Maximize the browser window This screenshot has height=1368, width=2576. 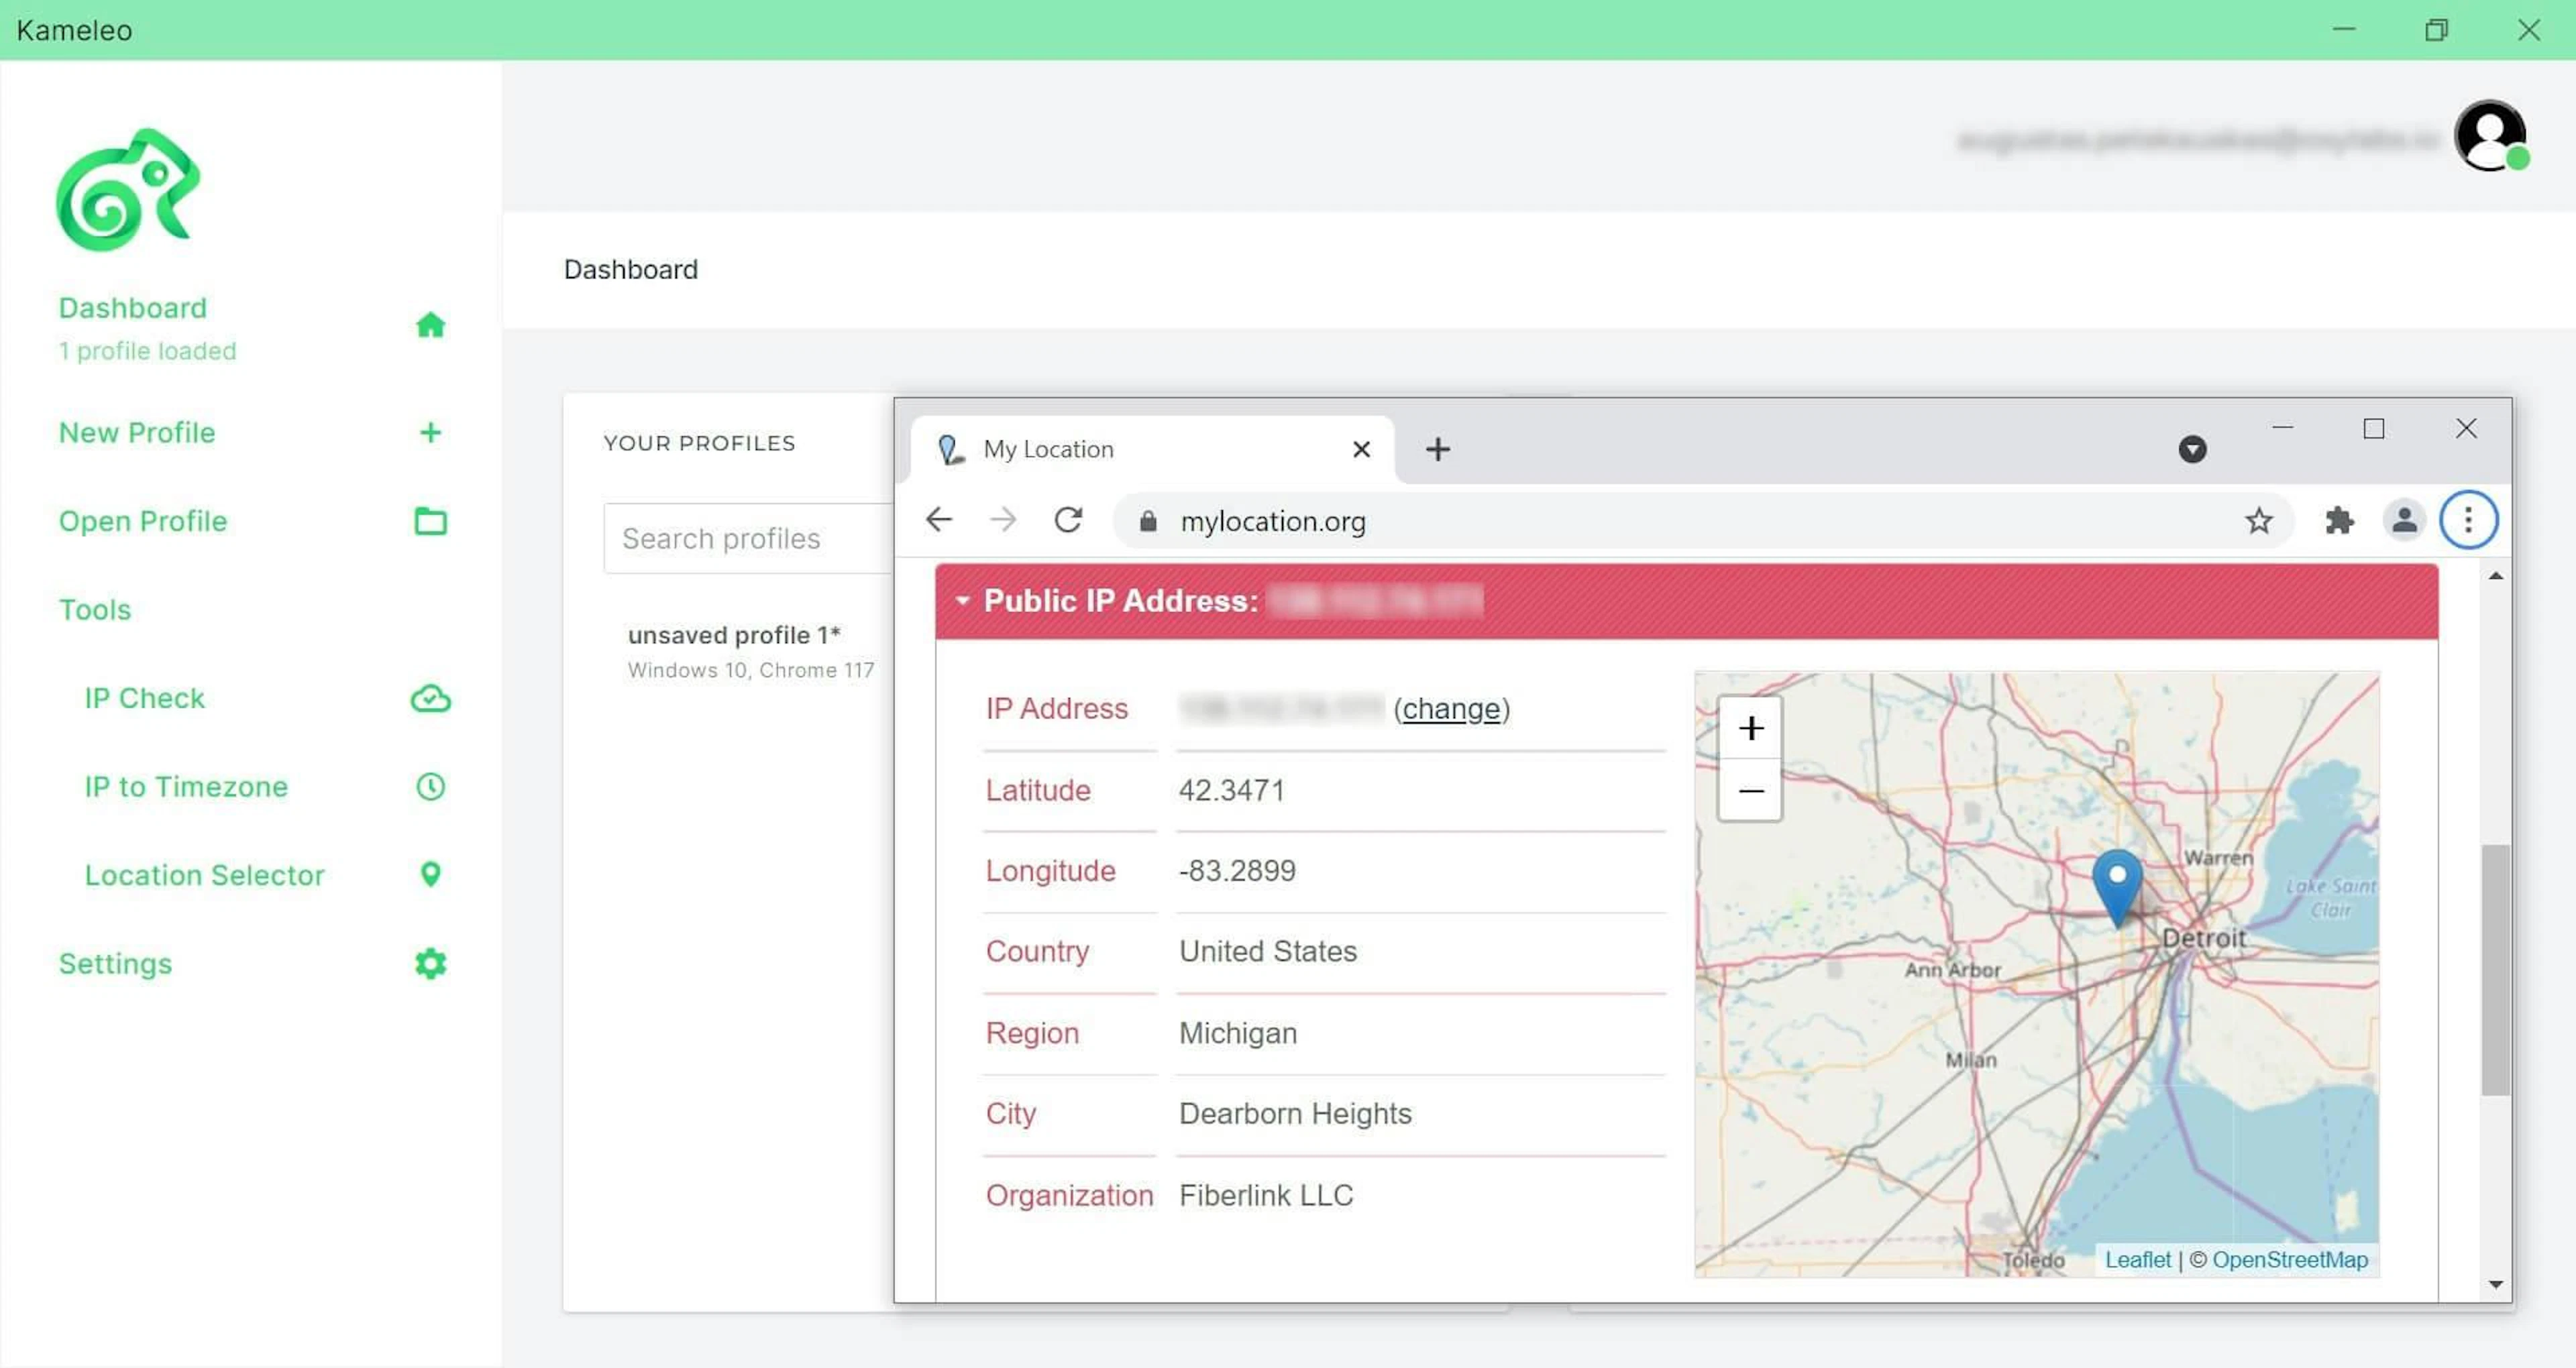[2374, 428]
